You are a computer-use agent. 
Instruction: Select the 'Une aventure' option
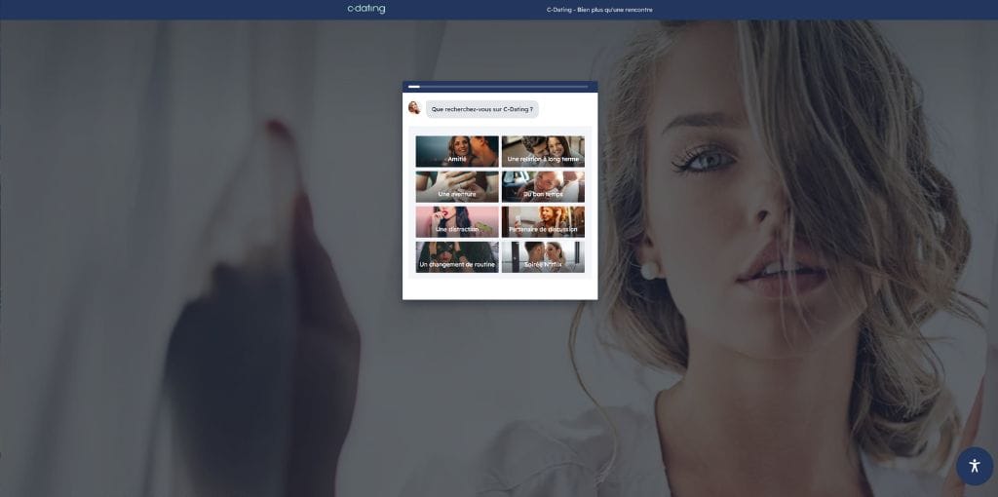pyautogui.click(x=457, y=186)
